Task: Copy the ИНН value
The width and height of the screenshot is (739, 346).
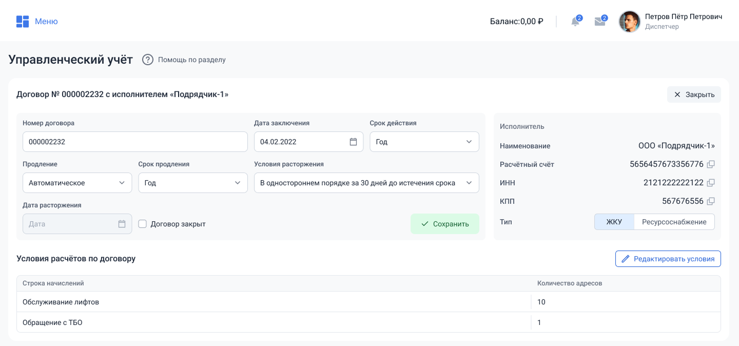Action: tap(711, 183)
